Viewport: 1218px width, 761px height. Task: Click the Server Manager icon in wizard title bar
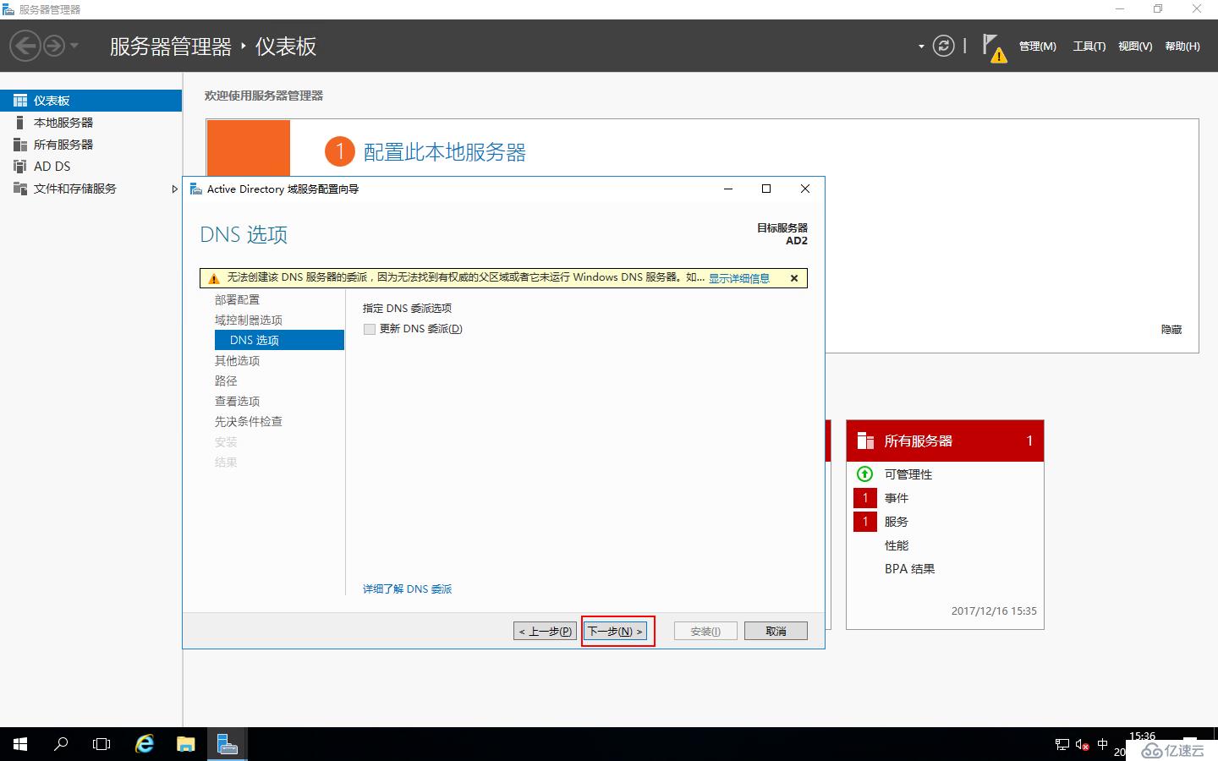tap(196, 189)
